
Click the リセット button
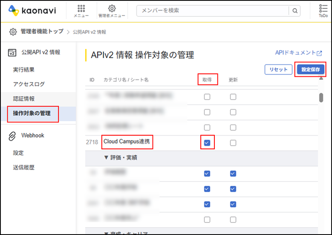pyautogui.click(x=278, y=70)
